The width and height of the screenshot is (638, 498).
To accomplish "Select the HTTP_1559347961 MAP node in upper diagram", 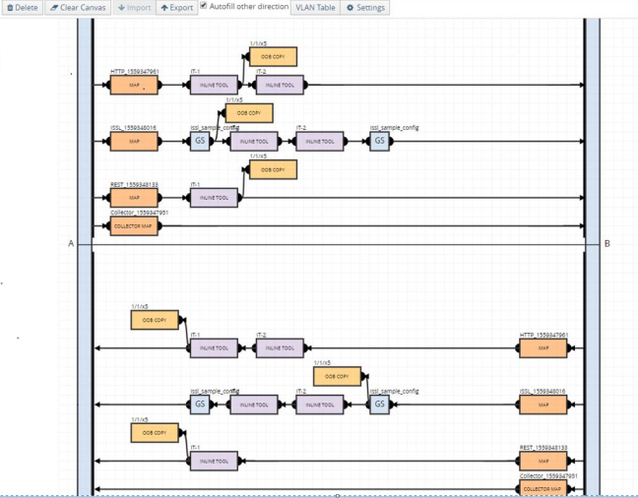I will coord(134,86).
